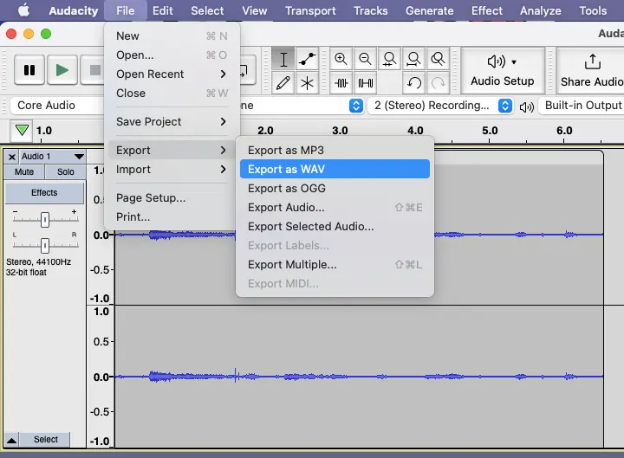Screen dimensions: 624x458
Task: Open the Tracks menu
Action: (371, 10)
